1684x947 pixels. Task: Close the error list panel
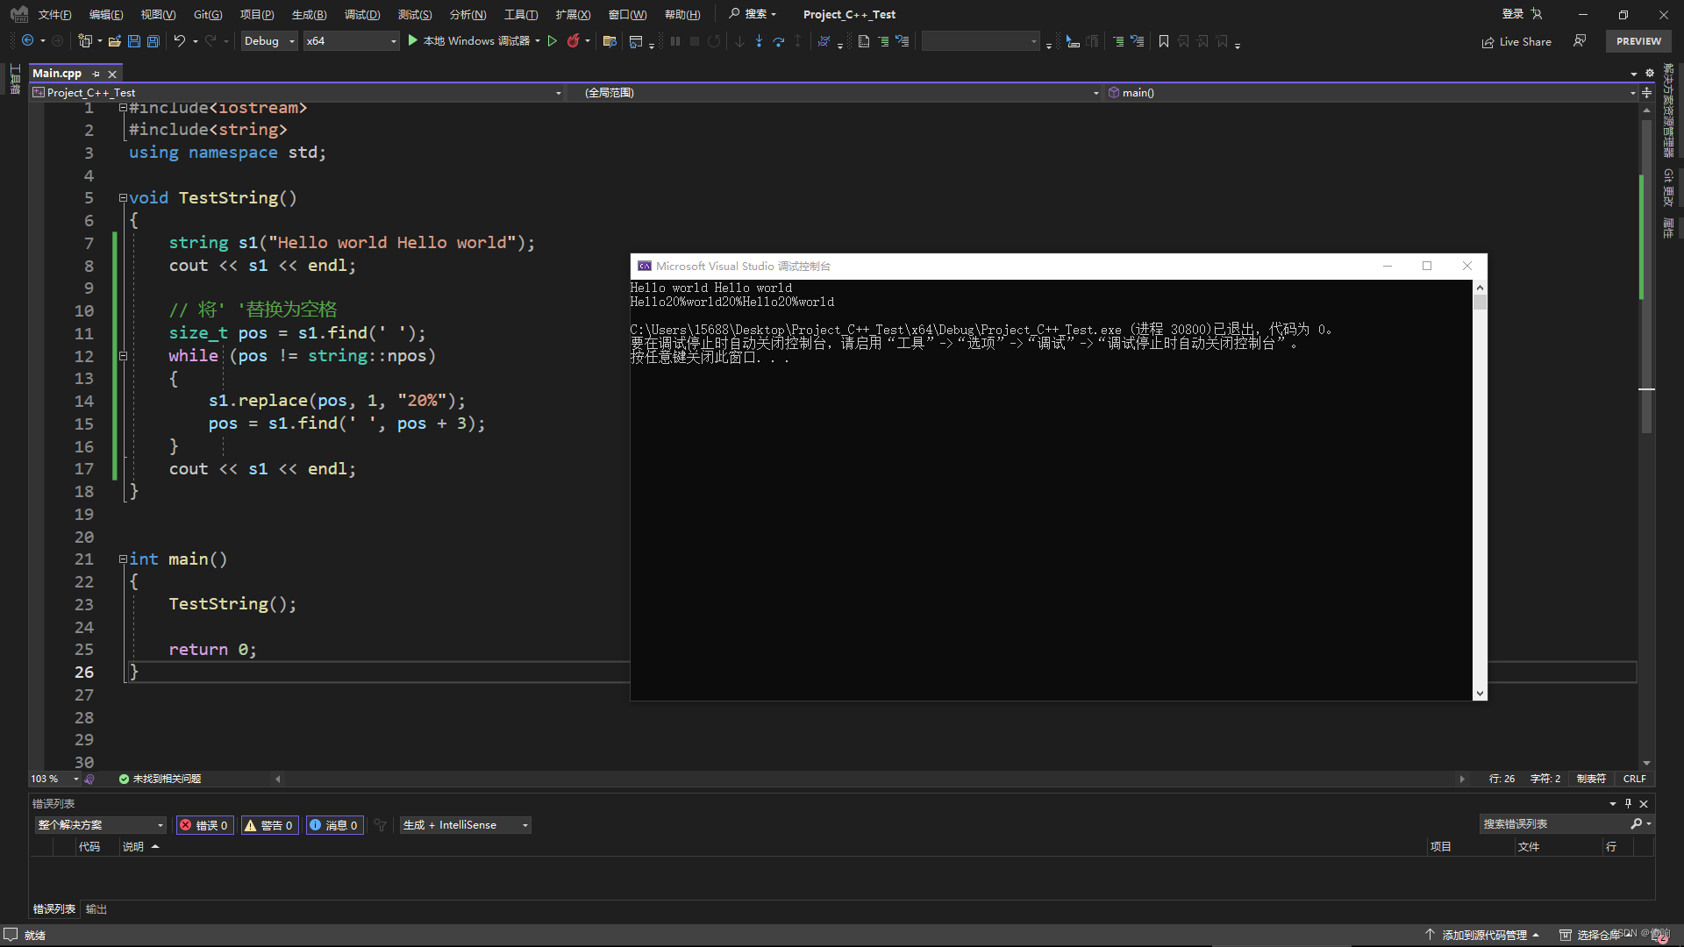[x=1645, y=803]
